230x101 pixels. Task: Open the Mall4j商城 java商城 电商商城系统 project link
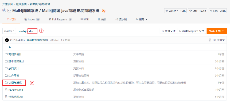(71, 11)
